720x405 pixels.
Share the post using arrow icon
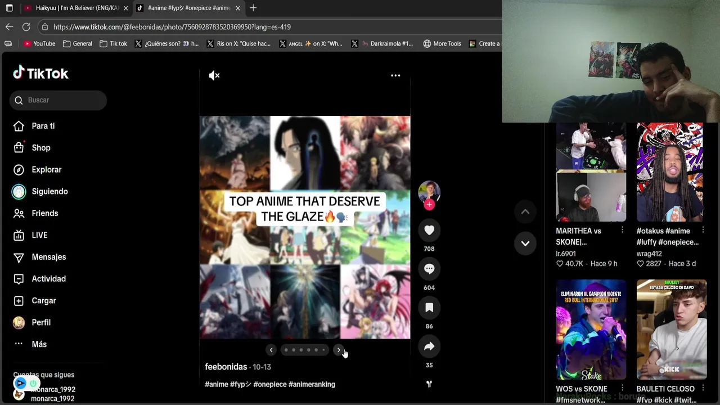point(429,346)
